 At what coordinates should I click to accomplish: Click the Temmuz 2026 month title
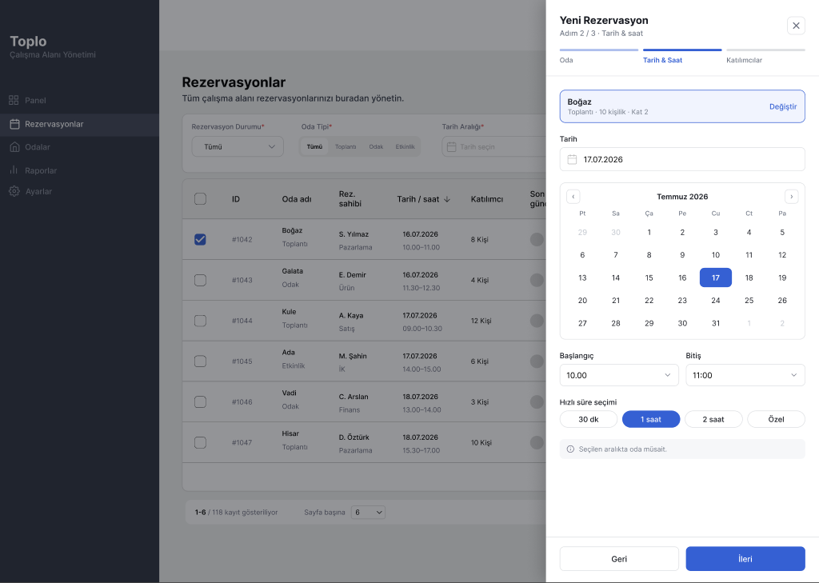click(682, 197)
